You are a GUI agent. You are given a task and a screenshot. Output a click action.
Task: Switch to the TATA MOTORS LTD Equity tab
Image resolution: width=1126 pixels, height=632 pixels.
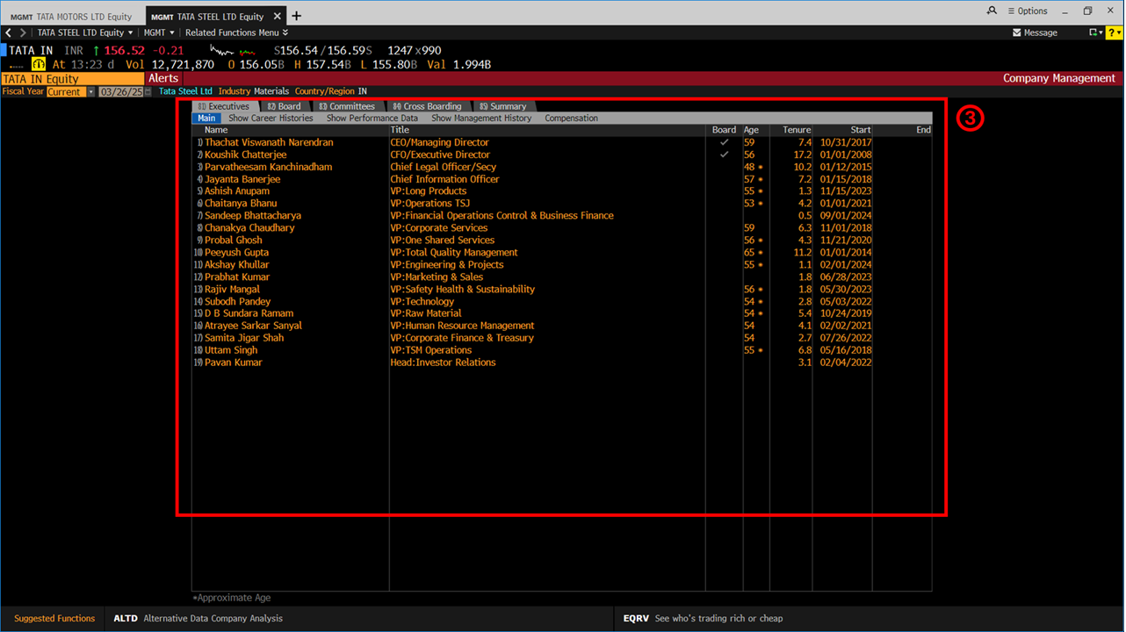coord(71,16)
